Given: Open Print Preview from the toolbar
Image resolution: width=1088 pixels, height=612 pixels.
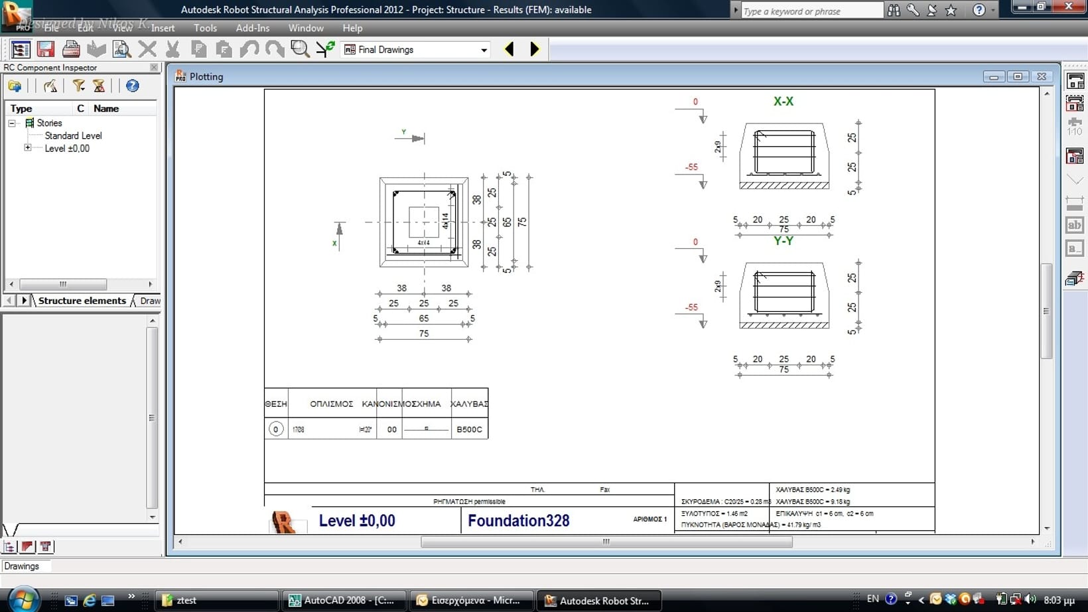Looking at the screenshot, I should [121, 49].
